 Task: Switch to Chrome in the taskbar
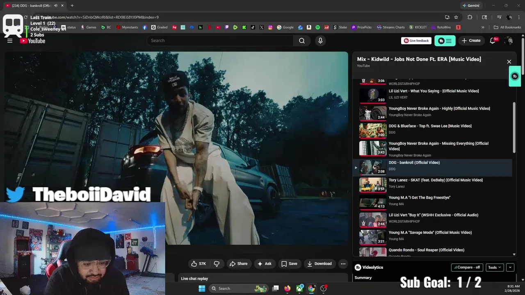coord(312,288)
